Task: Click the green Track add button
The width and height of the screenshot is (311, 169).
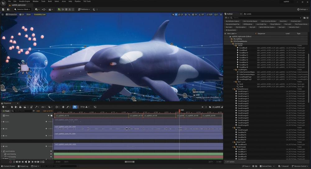Action: pos(6,111)
